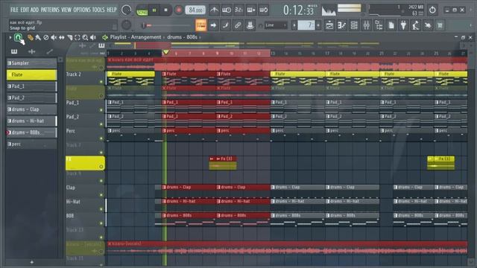Click the tempo 84.000 display
The width and height of the screenshot is (477, 268).
(195, 10)
